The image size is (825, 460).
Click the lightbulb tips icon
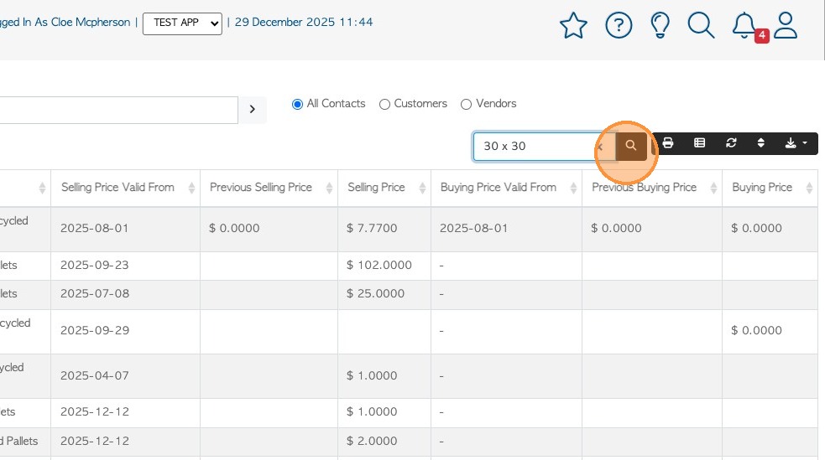point(661,25)
